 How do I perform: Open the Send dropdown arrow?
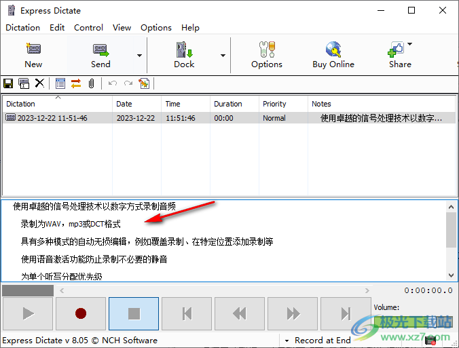pyautogui.click(x=139, y=55)
